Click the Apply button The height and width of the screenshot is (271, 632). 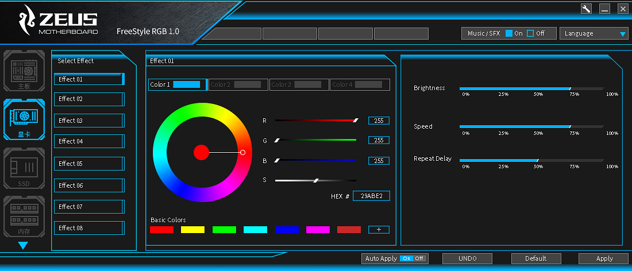click(603, 258)
